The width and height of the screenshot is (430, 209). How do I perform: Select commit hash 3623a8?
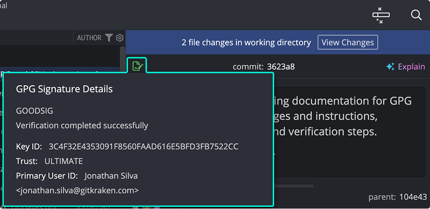pyautogui.click(x=281, y=67)
